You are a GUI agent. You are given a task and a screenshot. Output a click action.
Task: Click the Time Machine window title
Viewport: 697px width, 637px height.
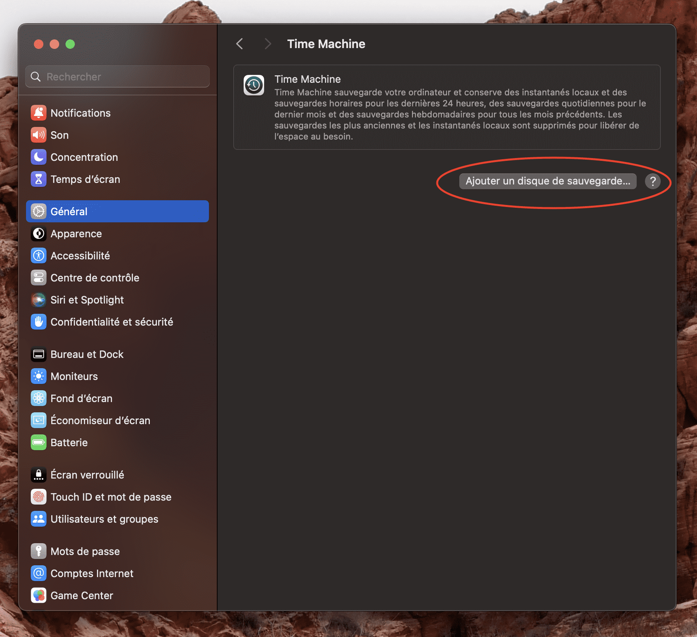(326, 44)
